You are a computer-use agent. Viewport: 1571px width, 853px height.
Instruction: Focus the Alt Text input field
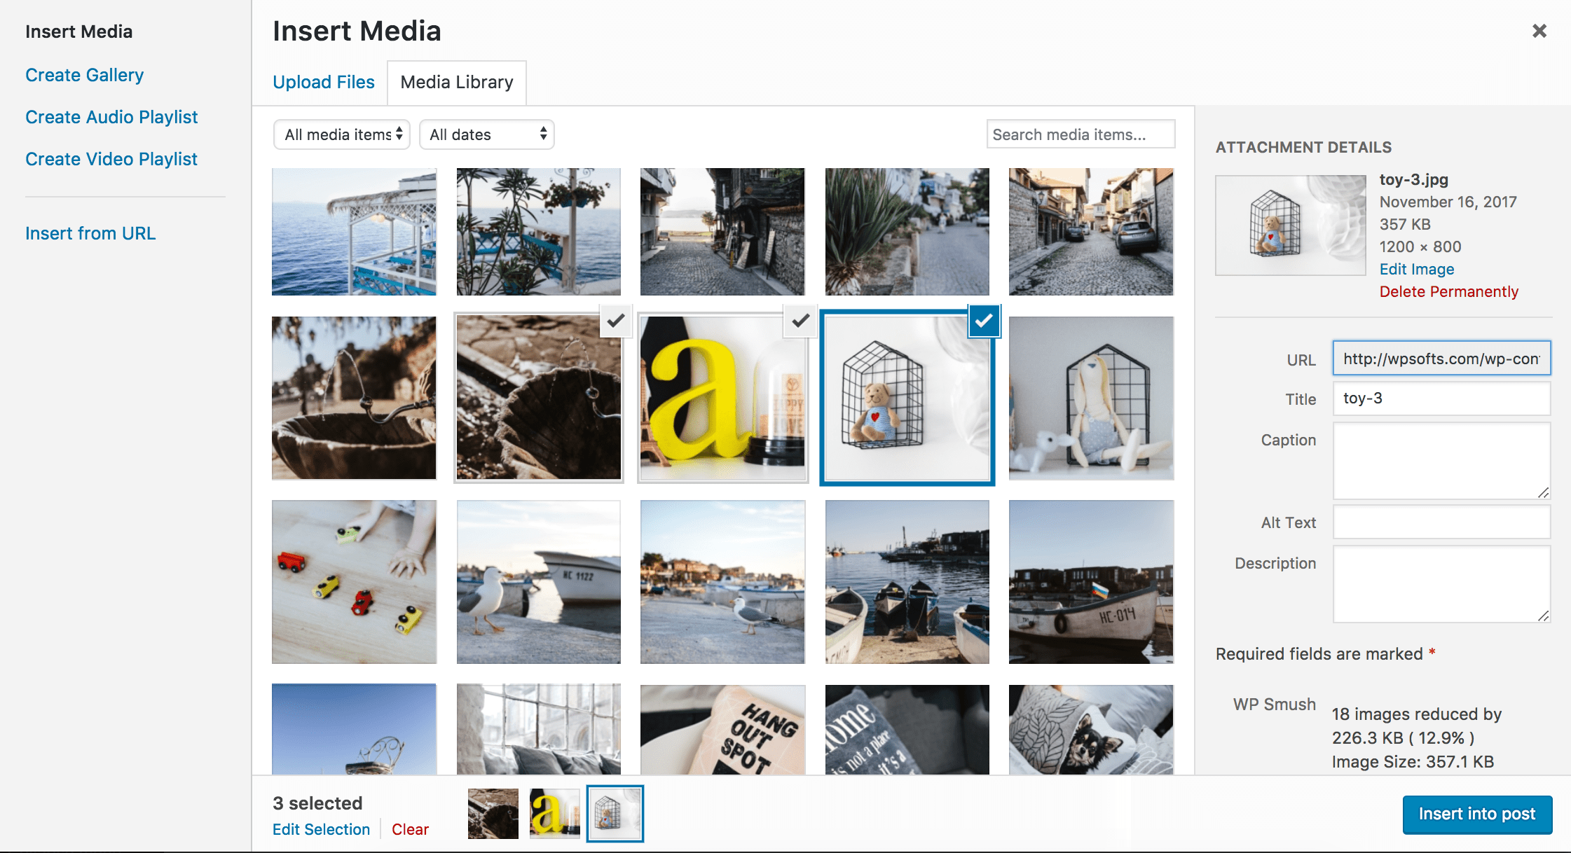point(1441,522)
